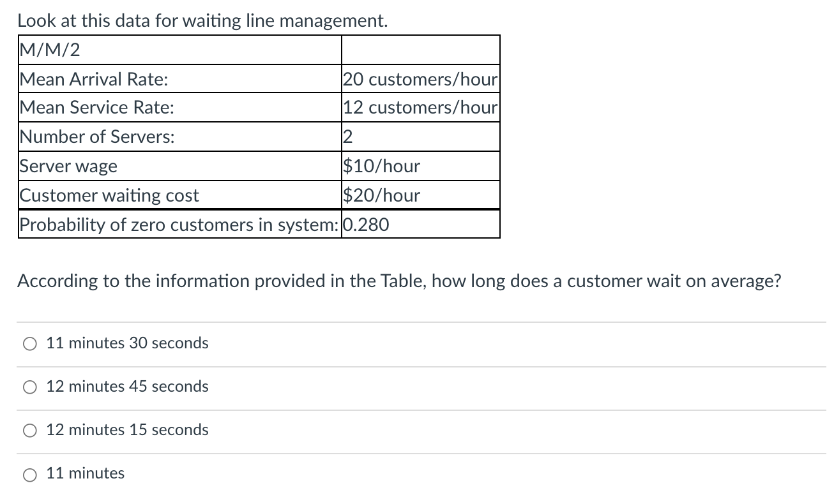The image size is (834, 504).
Task: Click the 12 customers/hour value cell
Action: tap(420, 107)
